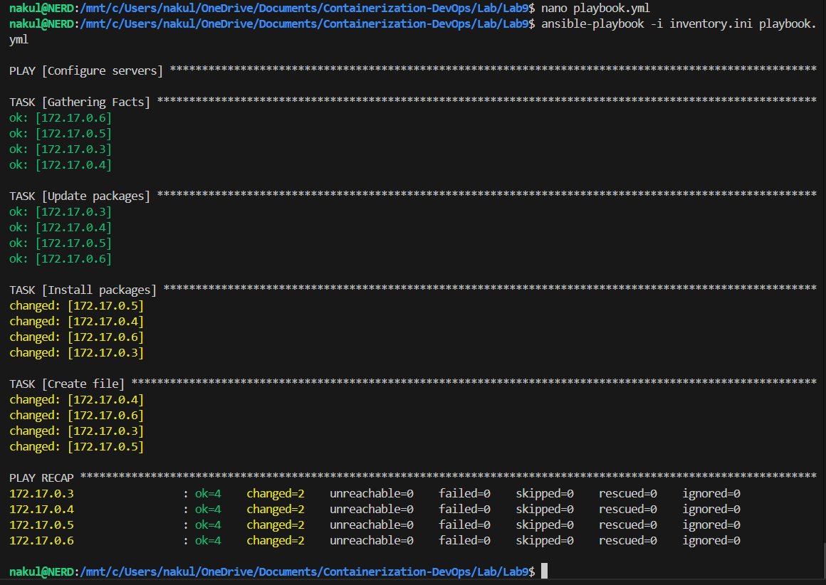Click 'ok: [172.17.0.4]' under Gathering Facts
826x585 pixels.
tap(60, 165)
